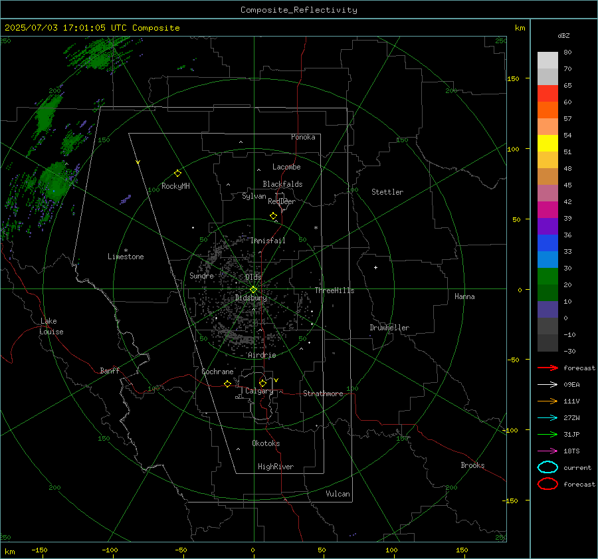
Task: Click the Strathmore town label
Action: click(323, 393)
